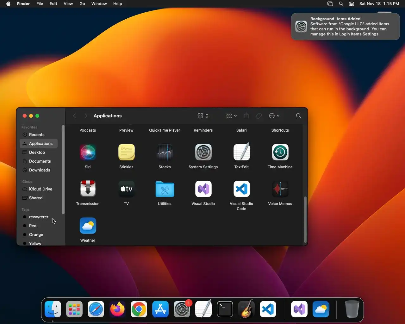The image size is (405, 324).
Task: Click the Edit Tags toolbar icon
Action: pyautogui.click(x=259, y=116)
